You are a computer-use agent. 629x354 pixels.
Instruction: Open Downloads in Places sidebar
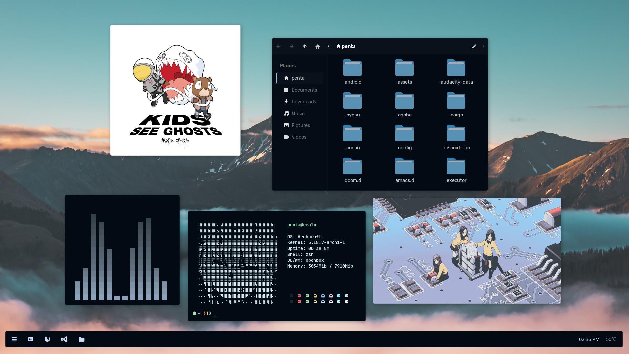pos(300,102)
